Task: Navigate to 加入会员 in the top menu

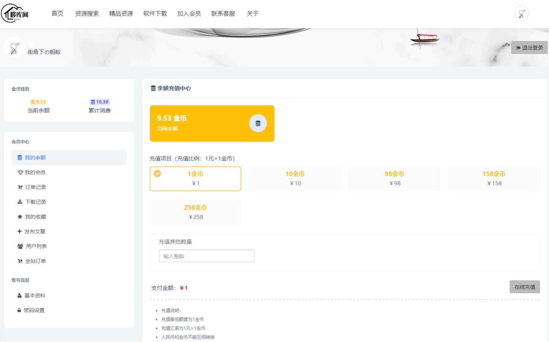Action: point(188,13)
